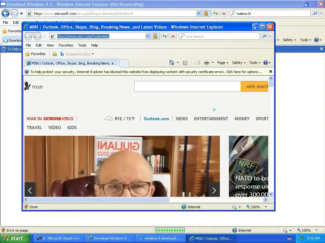The width and height of the screenshot is (325, 243).
Task: Click Print icon in MSN command bar
Action: tap(207, 63)
